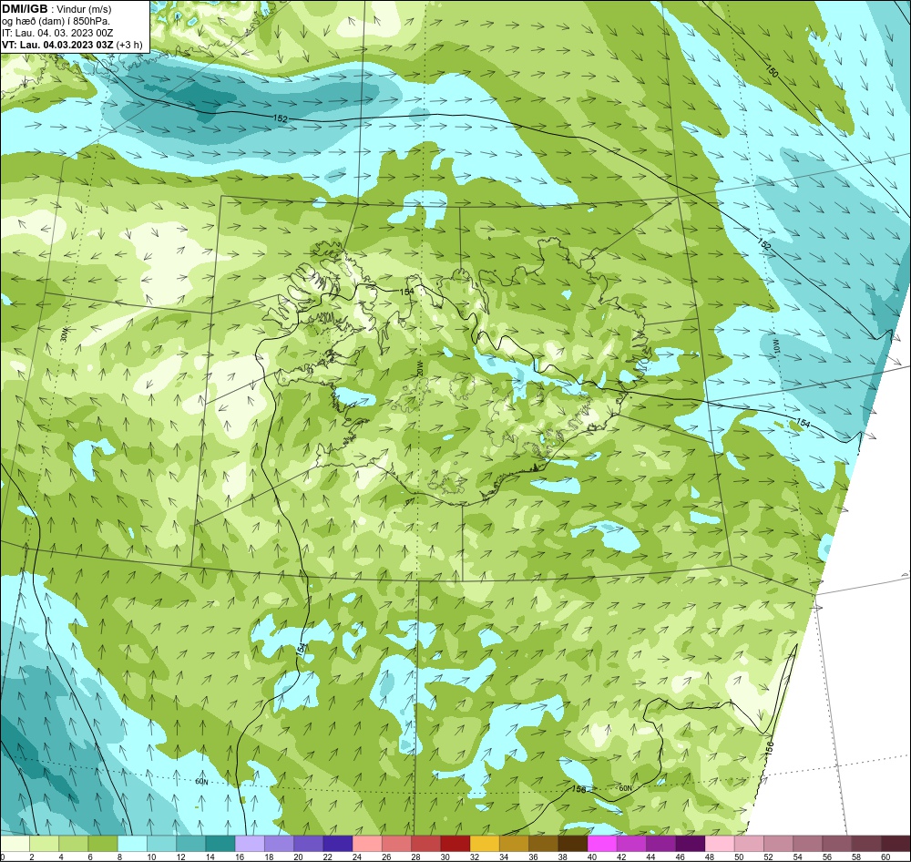Pick the light cyan 8–10 m/s legend swatch
Viewport: 911px width, 862px height.
(x=132, y=844)
